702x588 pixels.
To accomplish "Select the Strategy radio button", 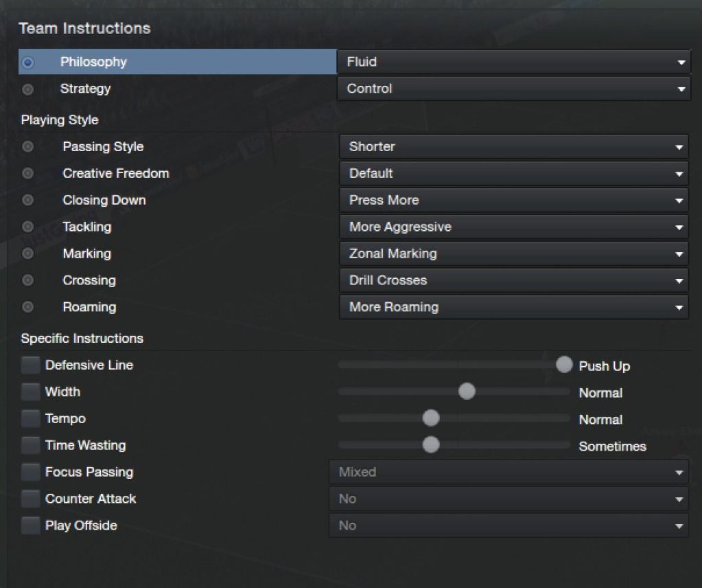I will coord(27,89).
